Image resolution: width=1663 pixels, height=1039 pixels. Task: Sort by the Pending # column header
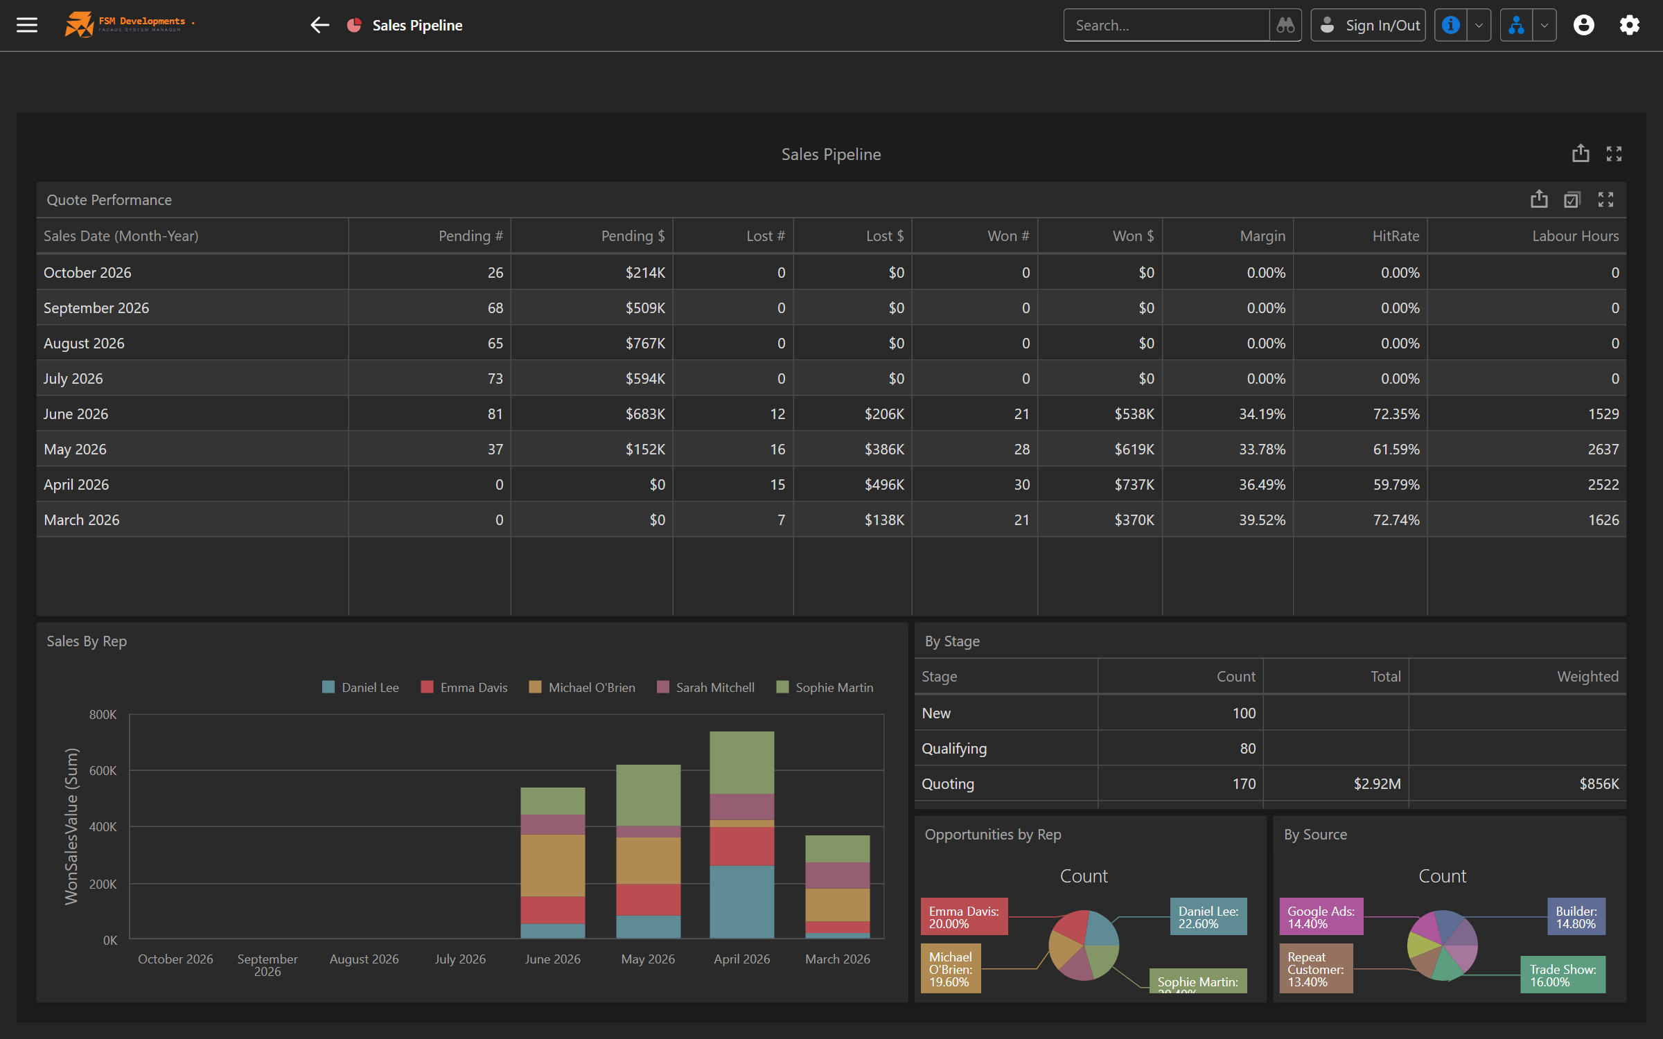click(430, 236)
